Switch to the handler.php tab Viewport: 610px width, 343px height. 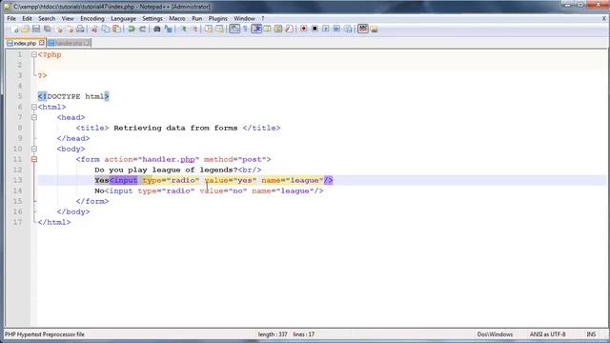pos(69,43)
